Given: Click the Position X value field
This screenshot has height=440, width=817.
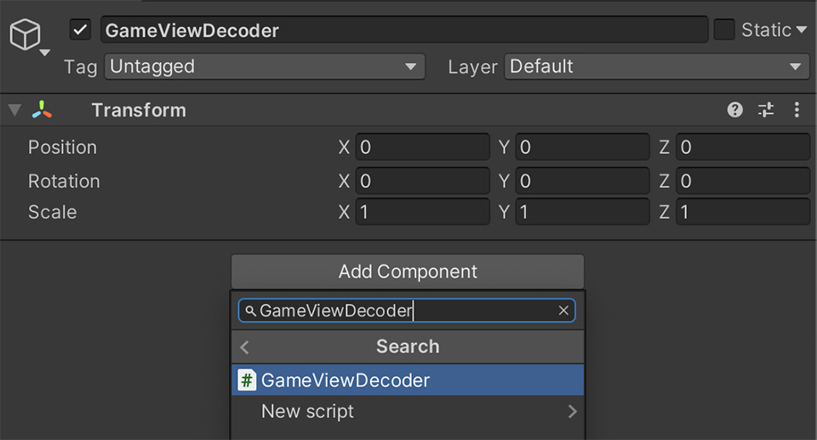Looking at the screenshot, I should pos(422,147).
